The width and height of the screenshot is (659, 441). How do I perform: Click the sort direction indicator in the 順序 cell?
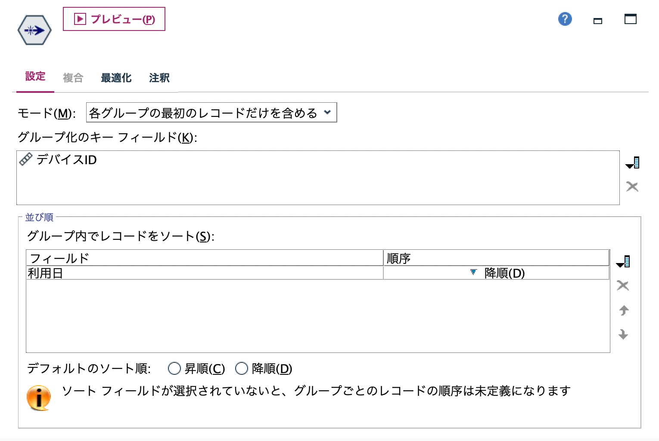(474, 272)
